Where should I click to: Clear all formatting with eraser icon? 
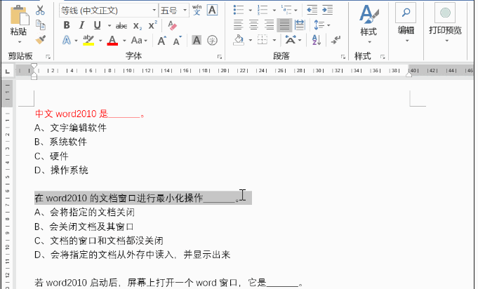pyautogui.click(x=172, y=25)
